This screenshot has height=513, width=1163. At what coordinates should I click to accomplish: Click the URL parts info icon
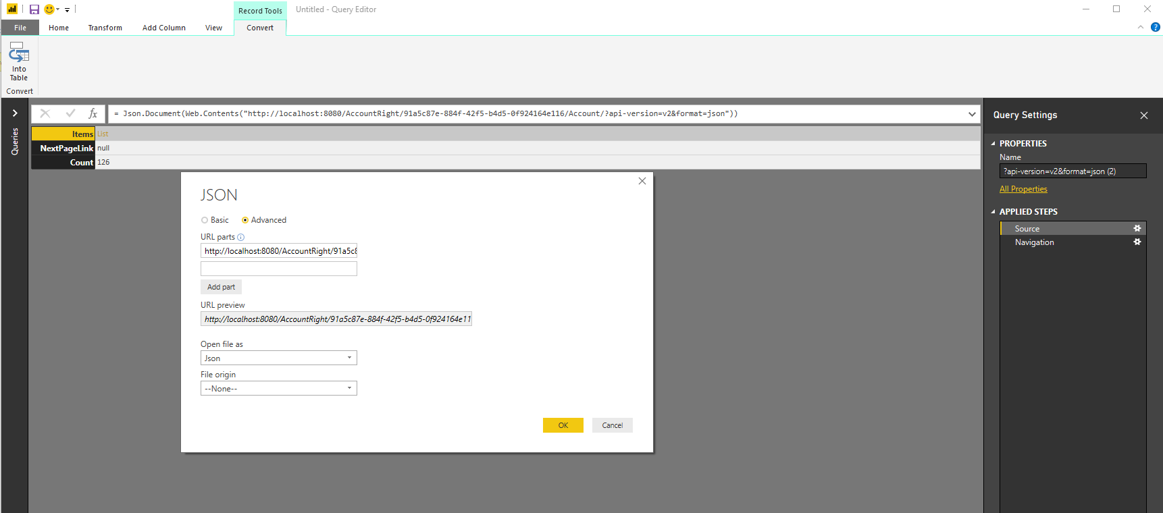coord(241,237)
